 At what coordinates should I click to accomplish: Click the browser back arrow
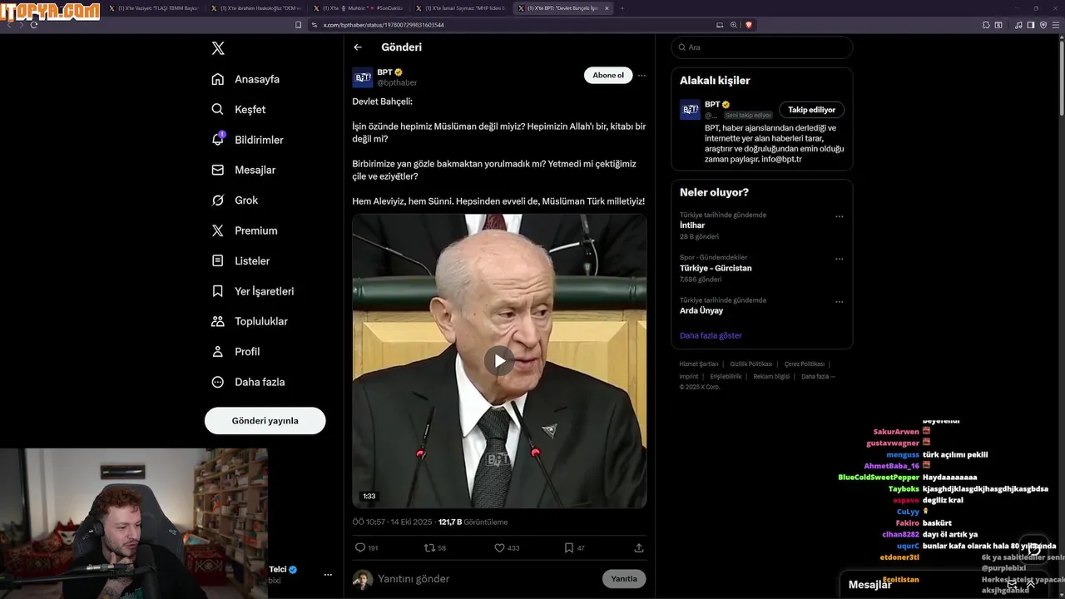(x=9, y=25)
